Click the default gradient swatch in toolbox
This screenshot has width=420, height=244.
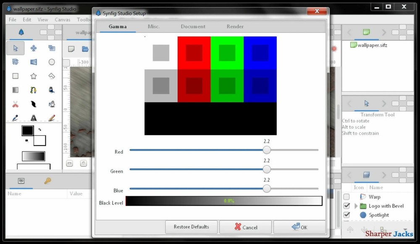(34, 156)
